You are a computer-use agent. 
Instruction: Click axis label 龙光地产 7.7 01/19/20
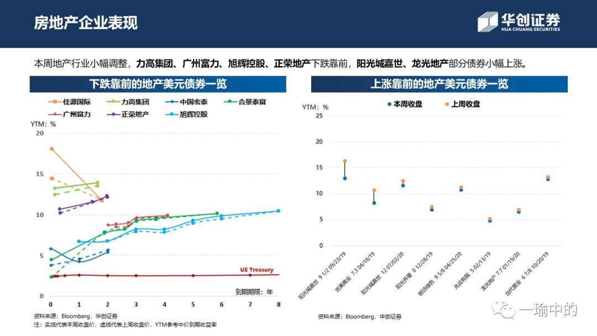[x=500, y=272]
